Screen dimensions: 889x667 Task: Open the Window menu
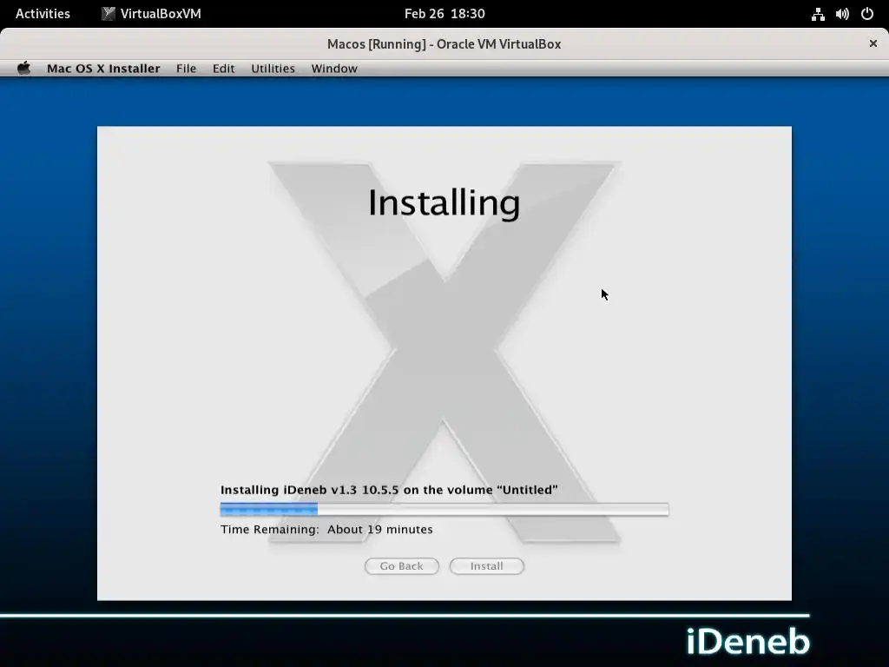click(x=334, y=69)
